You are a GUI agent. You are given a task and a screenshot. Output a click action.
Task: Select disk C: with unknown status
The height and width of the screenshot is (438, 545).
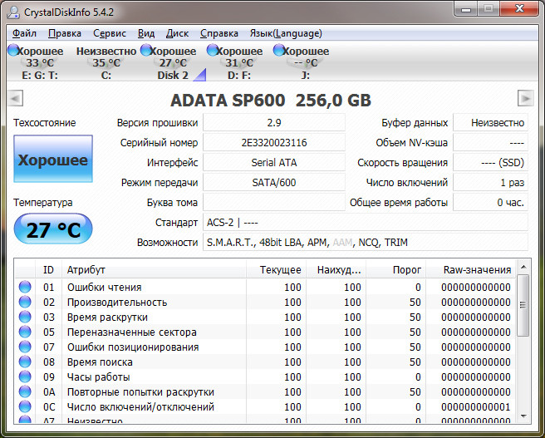coord(106,62)
